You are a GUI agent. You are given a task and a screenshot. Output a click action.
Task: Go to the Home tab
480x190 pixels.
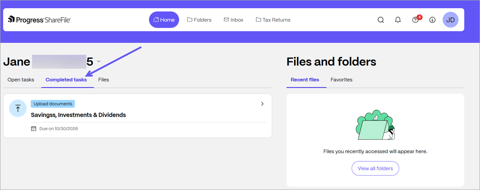pyautogui.click(x=164, y=20)
